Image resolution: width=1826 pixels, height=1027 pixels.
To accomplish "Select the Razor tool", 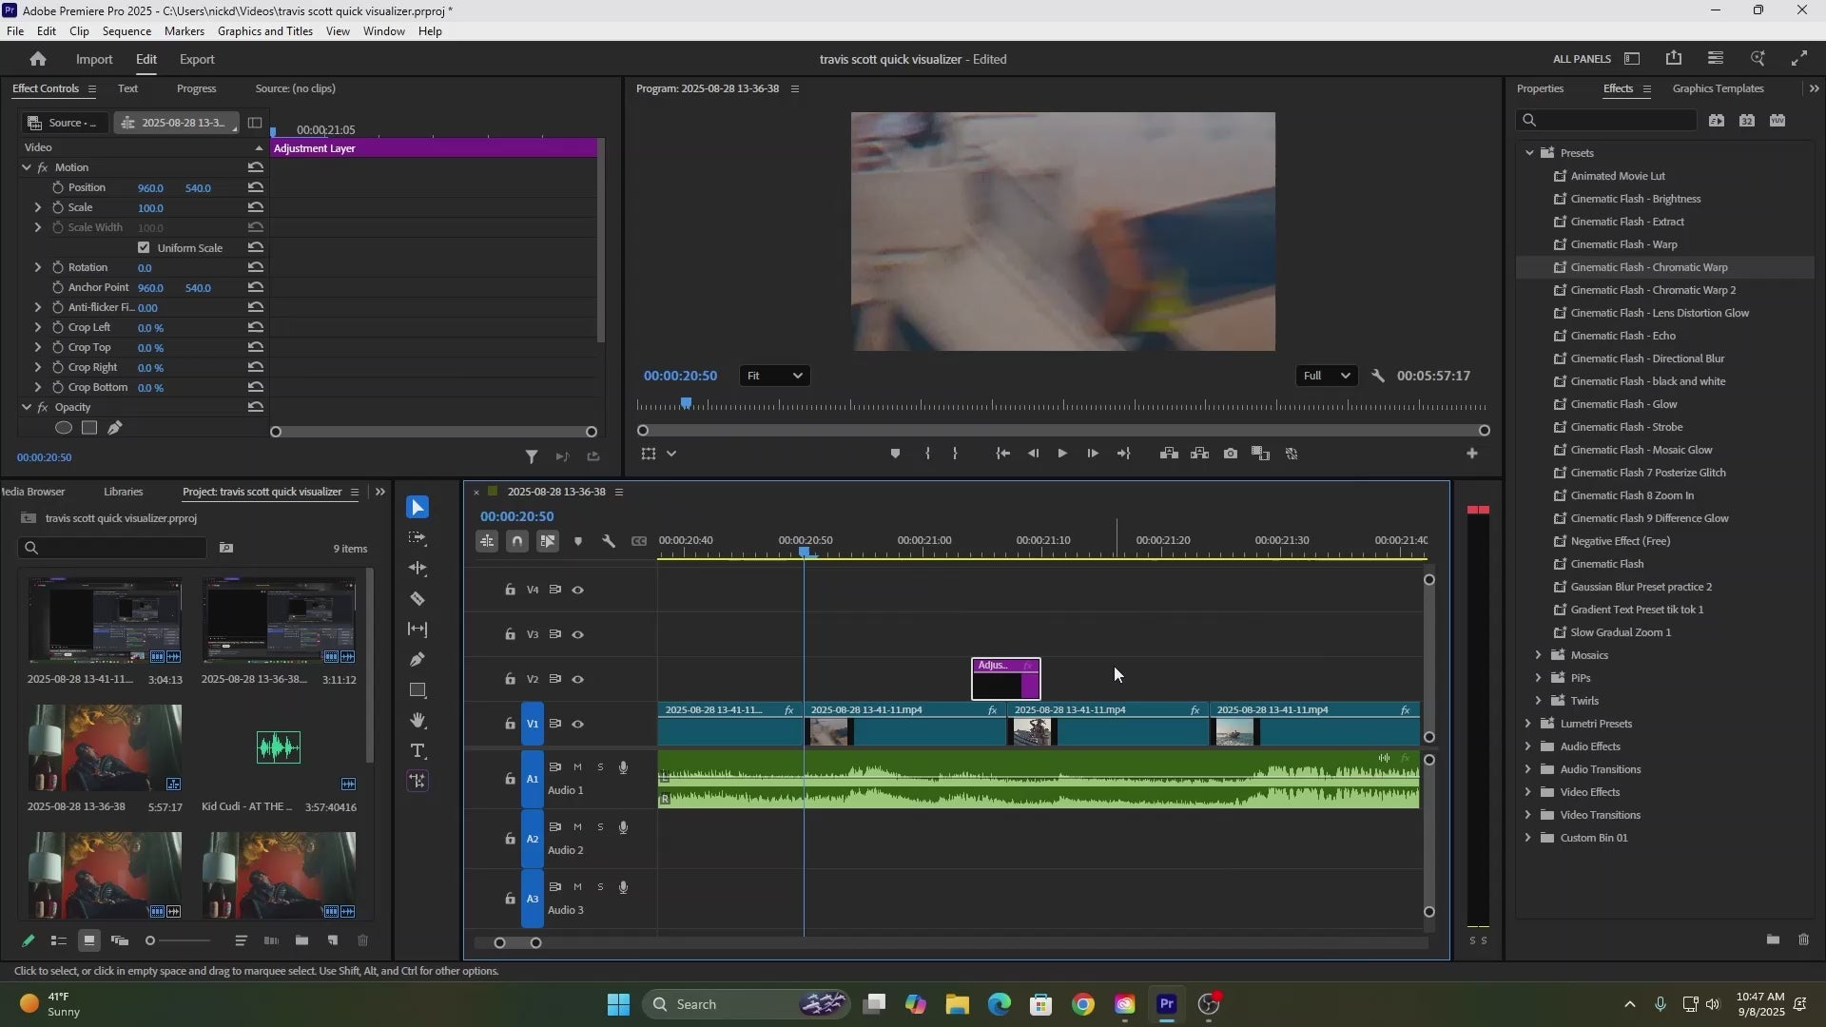I will pos(417,599).
